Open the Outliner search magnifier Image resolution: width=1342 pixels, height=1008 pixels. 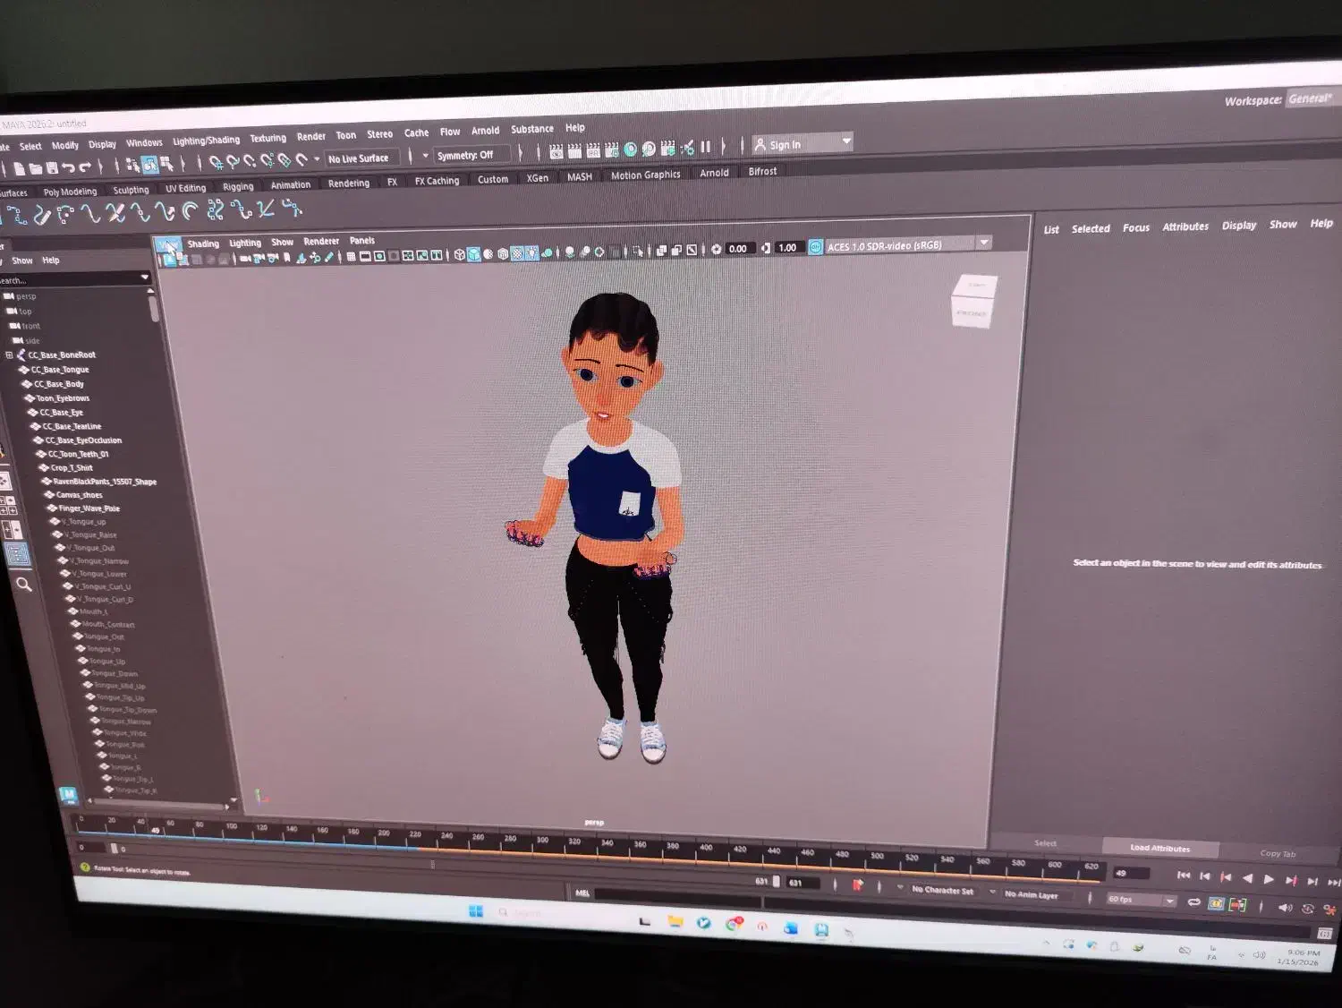coord(24,585)
